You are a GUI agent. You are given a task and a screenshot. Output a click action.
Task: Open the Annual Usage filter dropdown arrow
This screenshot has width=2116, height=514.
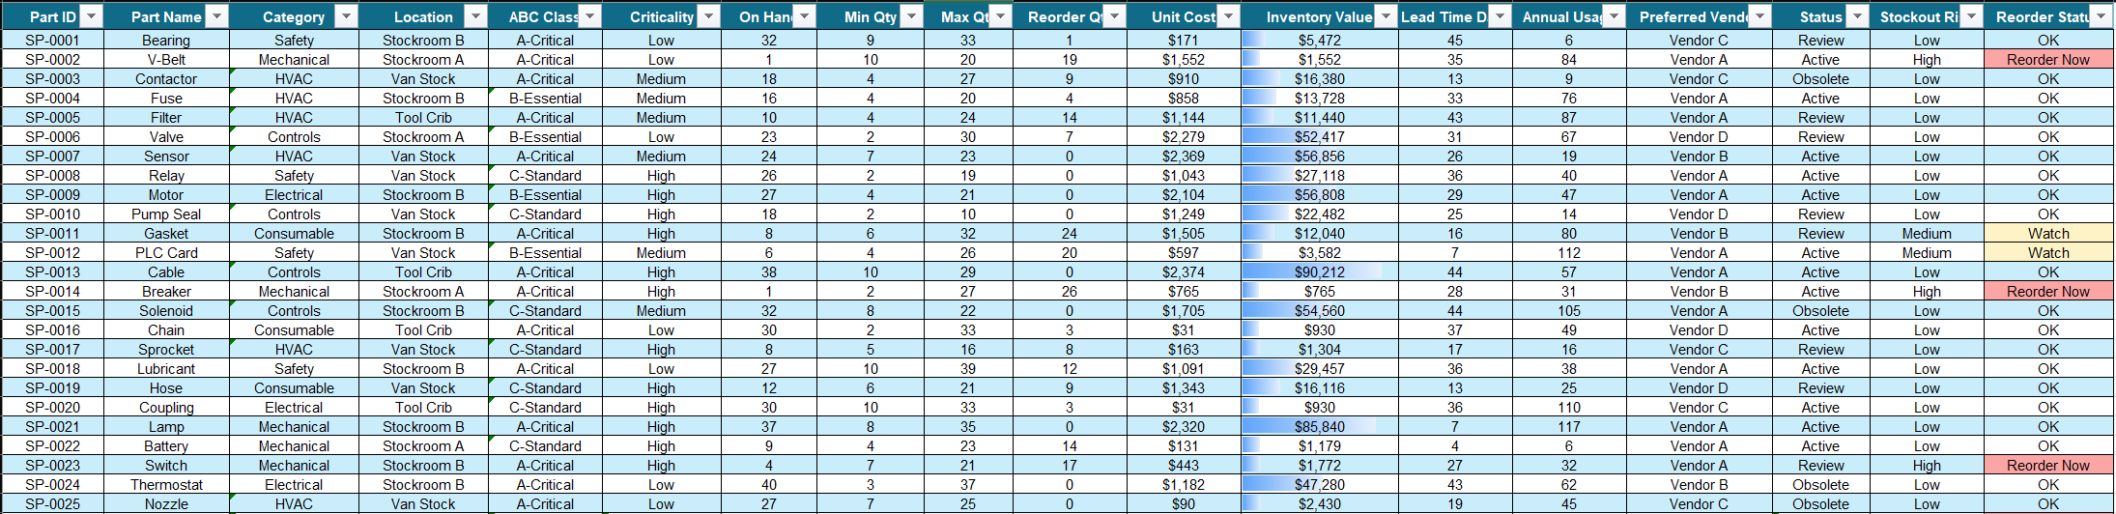(x=1615, y=16)
